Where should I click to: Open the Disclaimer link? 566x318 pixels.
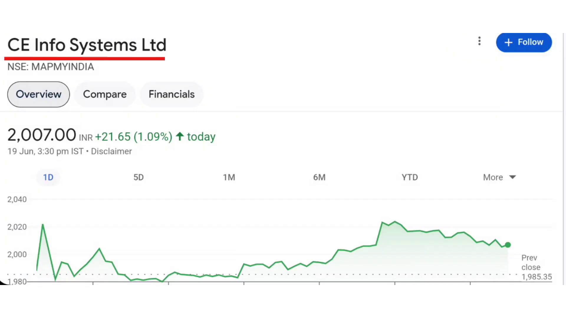click(111, 151)
